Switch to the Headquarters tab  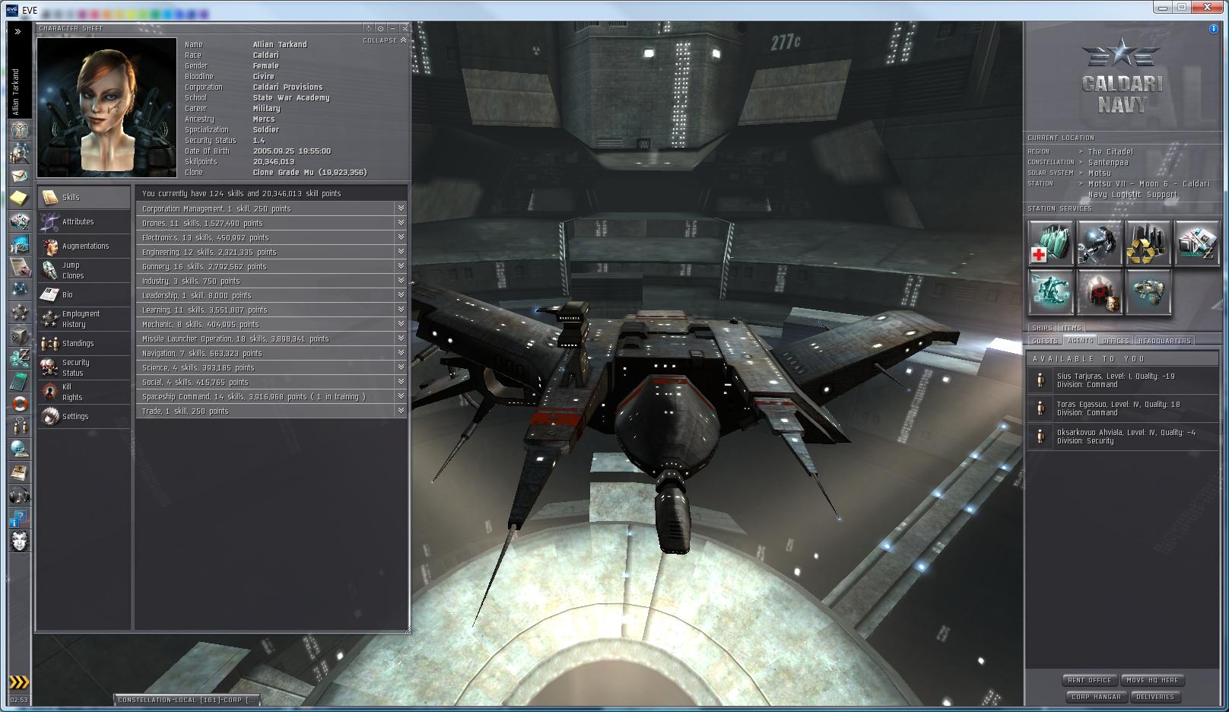(x=1164, y=341)
